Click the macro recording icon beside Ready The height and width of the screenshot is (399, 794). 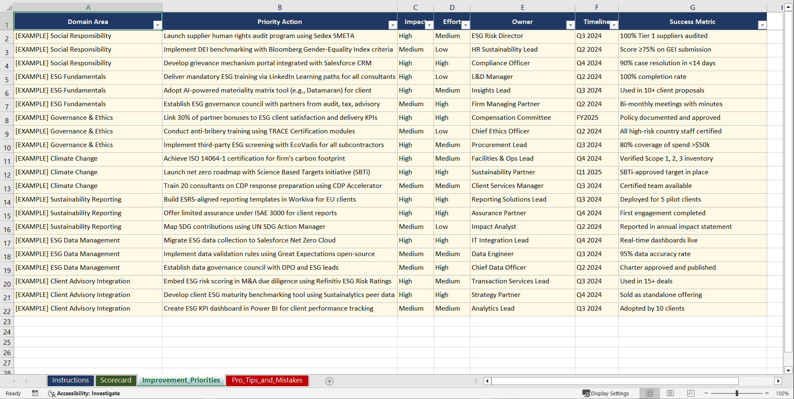click(35, 393)
